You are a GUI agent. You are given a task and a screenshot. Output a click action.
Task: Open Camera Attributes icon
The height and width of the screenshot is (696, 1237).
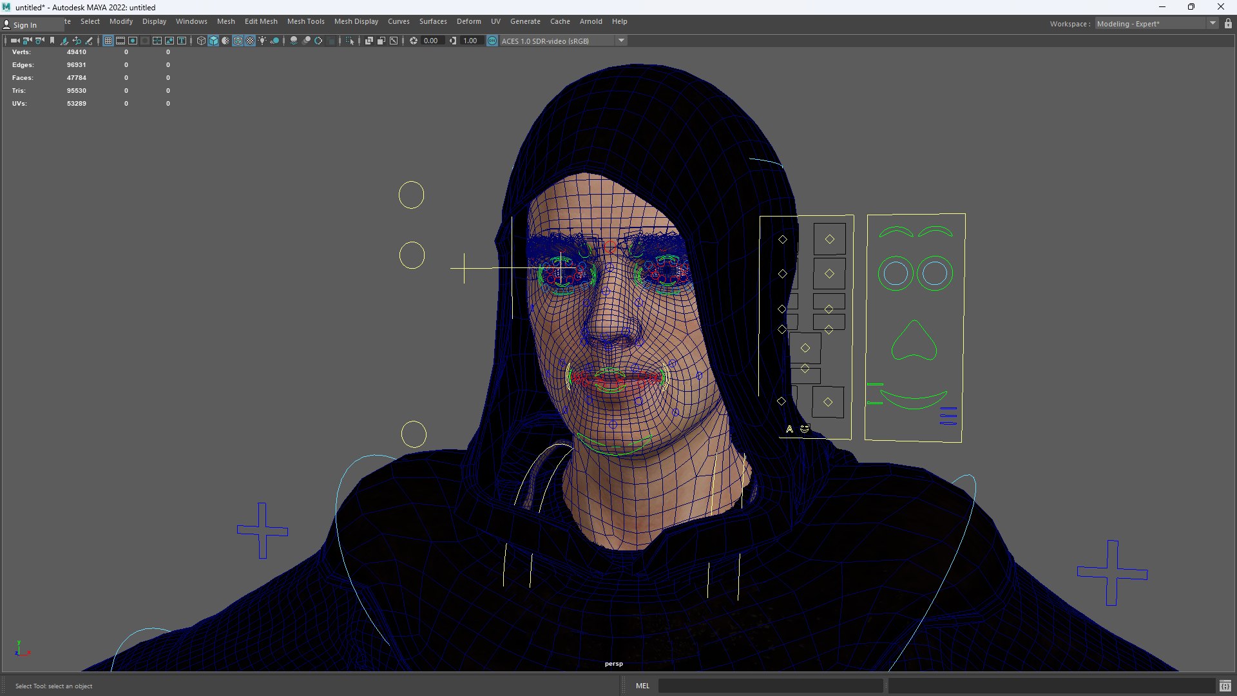[x=39, y=41]
